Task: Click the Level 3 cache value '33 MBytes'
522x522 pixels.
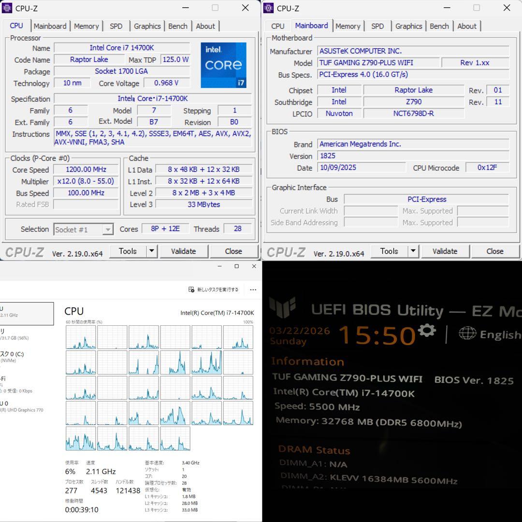Action: tap(204, 204)
